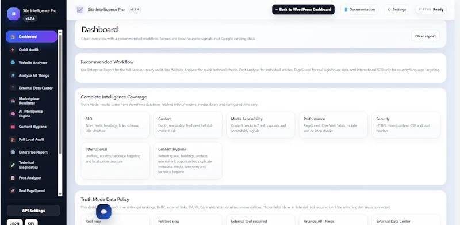Click the v5.7.4 badge in sidebar
Screen dimensions: 460x225
click(x=30, y=18)
